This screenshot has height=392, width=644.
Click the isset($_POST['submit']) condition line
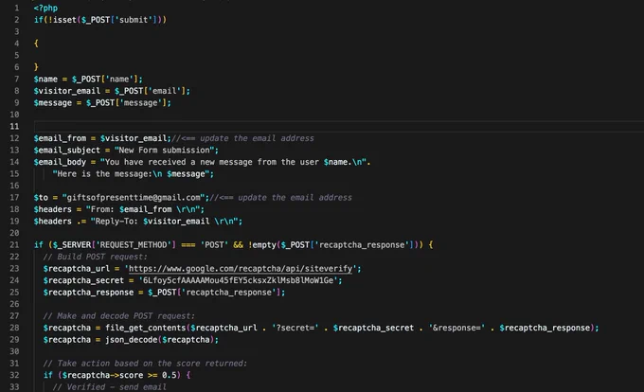tap(100, 20)
